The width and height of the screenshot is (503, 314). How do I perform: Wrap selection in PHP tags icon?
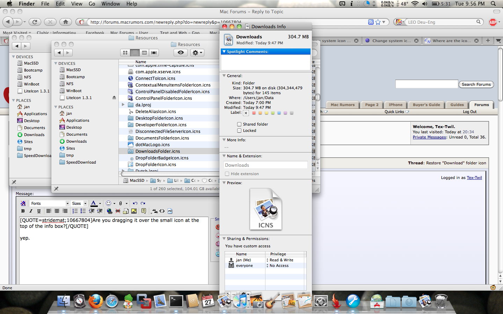click(x=170, y=211)
